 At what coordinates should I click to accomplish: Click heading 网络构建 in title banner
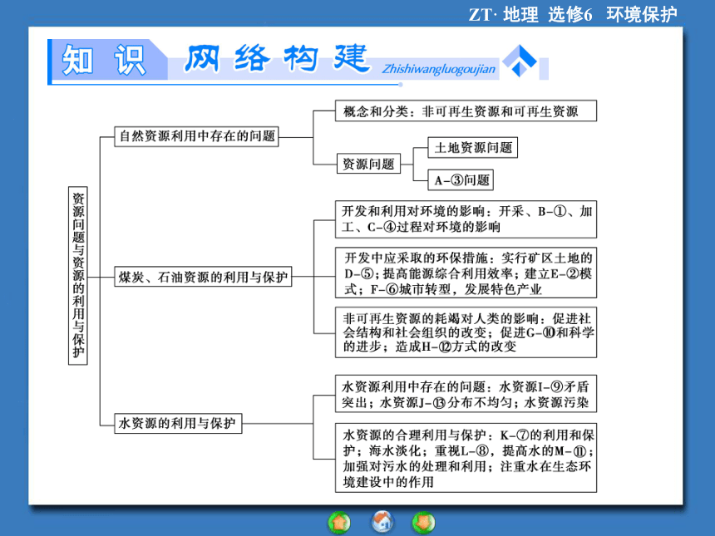[x=277, y=58]
